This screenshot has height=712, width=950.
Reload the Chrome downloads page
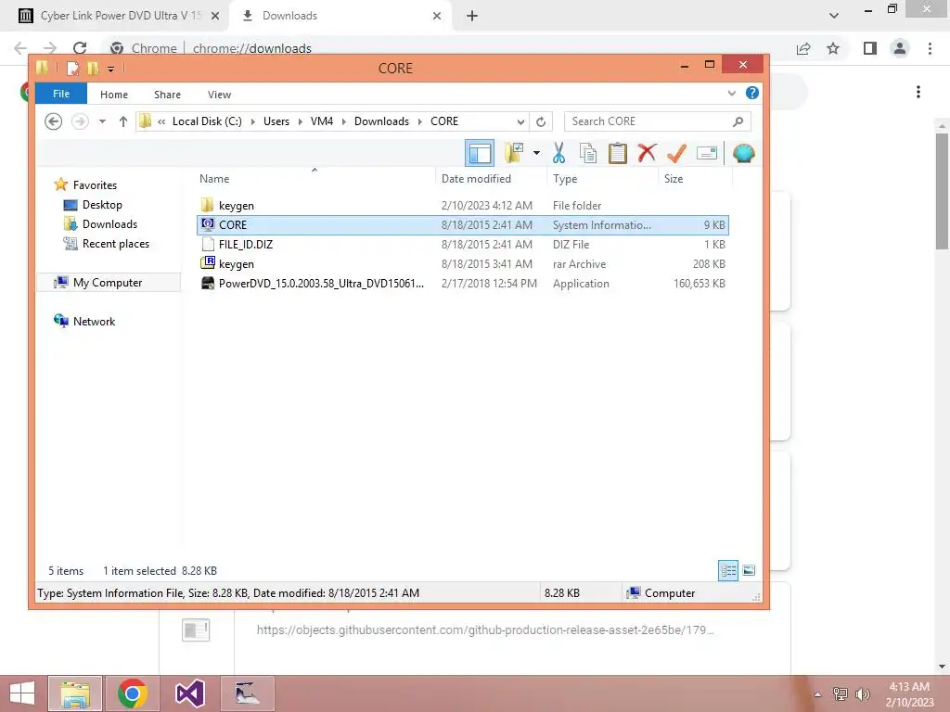(80, 48)
